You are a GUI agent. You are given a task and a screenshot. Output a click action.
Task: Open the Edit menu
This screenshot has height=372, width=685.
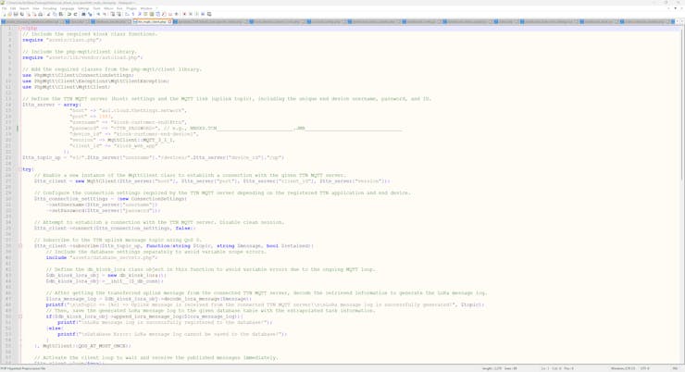point(13,8)
